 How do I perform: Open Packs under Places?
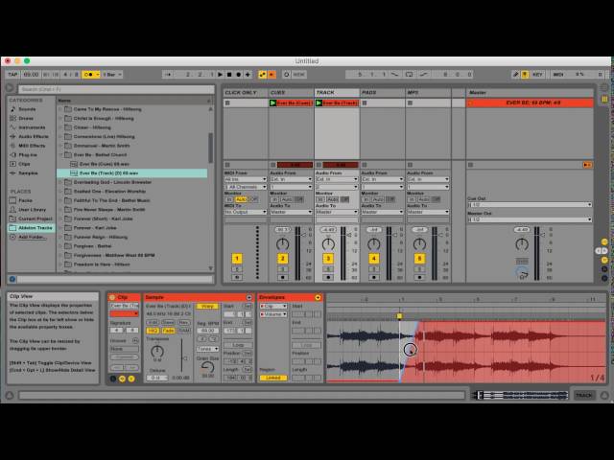(26, 200)
